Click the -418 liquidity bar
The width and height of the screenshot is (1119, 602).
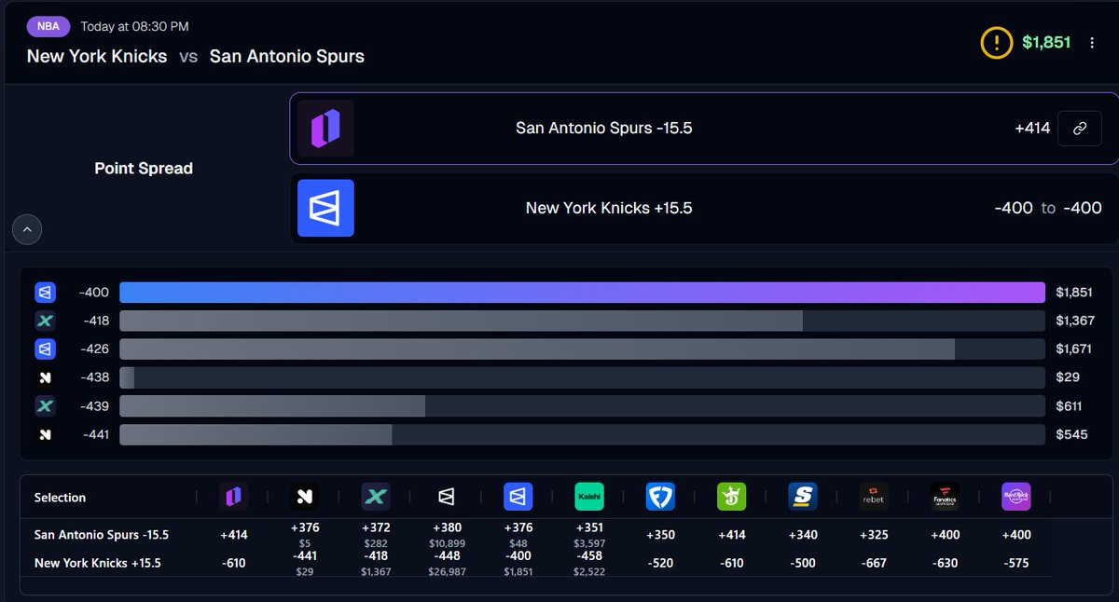coord(582,321)
